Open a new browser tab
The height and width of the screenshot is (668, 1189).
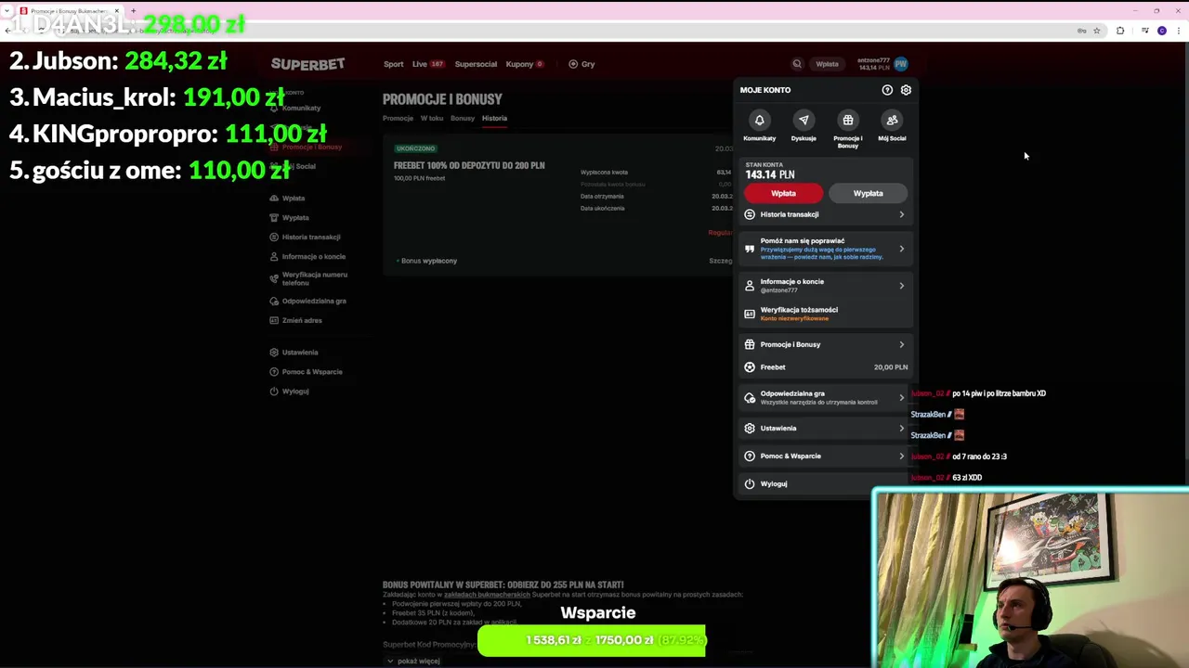click(x=133, y=10)
